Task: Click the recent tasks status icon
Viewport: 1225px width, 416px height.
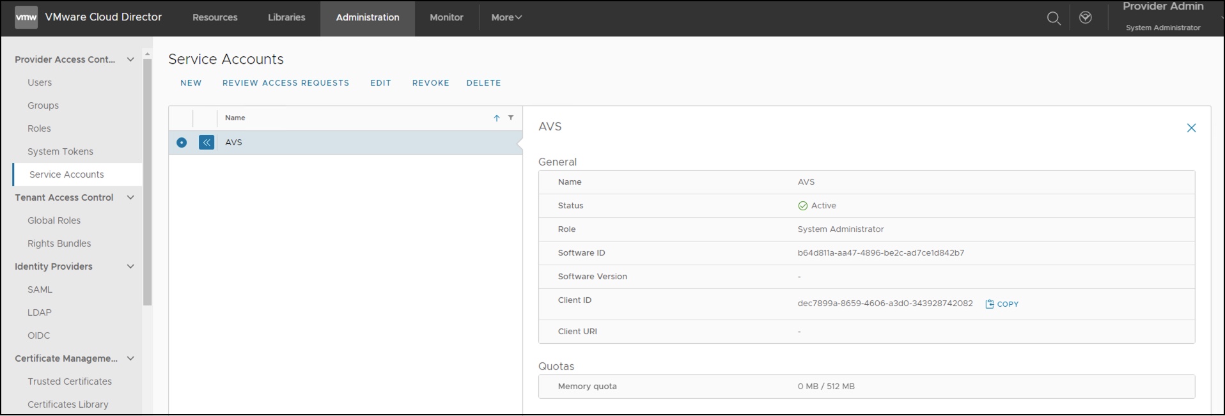Action: point(1086,18)
